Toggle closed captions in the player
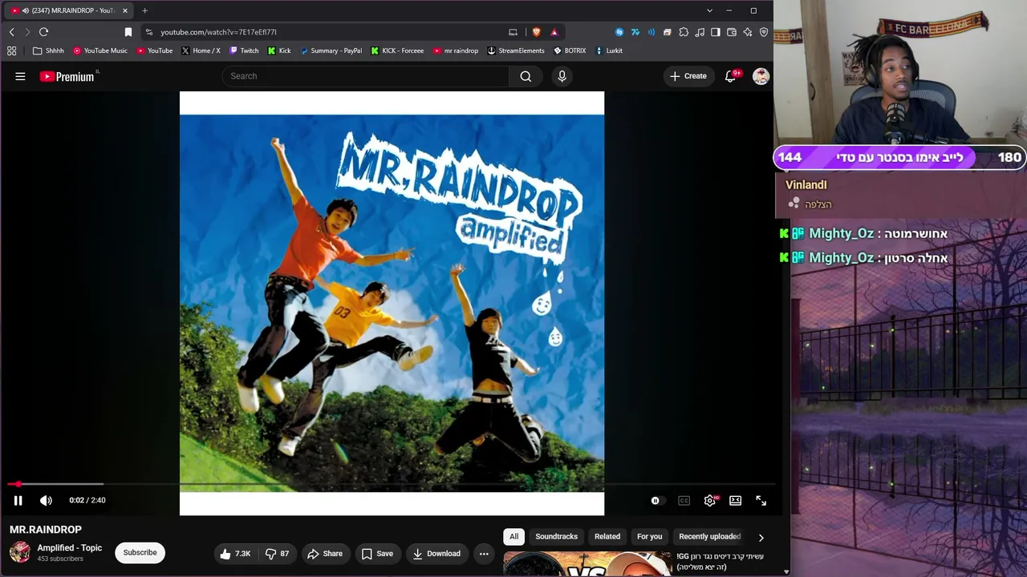This screenshot has height=577, width=1027. coord(684,500)
